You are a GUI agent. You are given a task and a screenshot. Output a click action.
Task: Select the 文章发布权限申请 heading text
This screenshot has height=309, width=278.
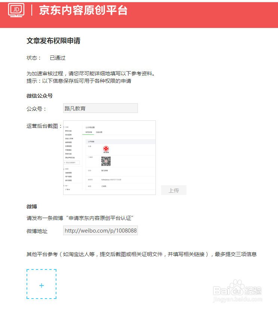point(53,41)
